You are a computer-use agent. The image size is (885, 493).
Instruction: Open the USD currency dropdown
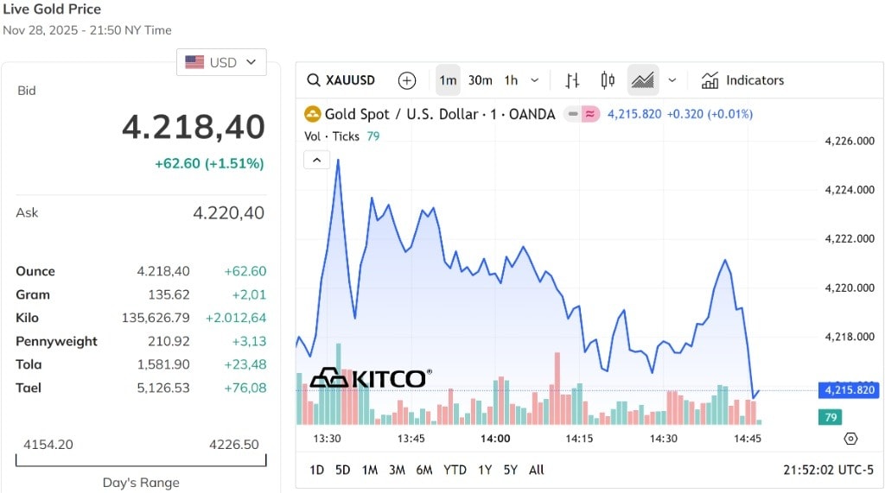tap(221, 62)
